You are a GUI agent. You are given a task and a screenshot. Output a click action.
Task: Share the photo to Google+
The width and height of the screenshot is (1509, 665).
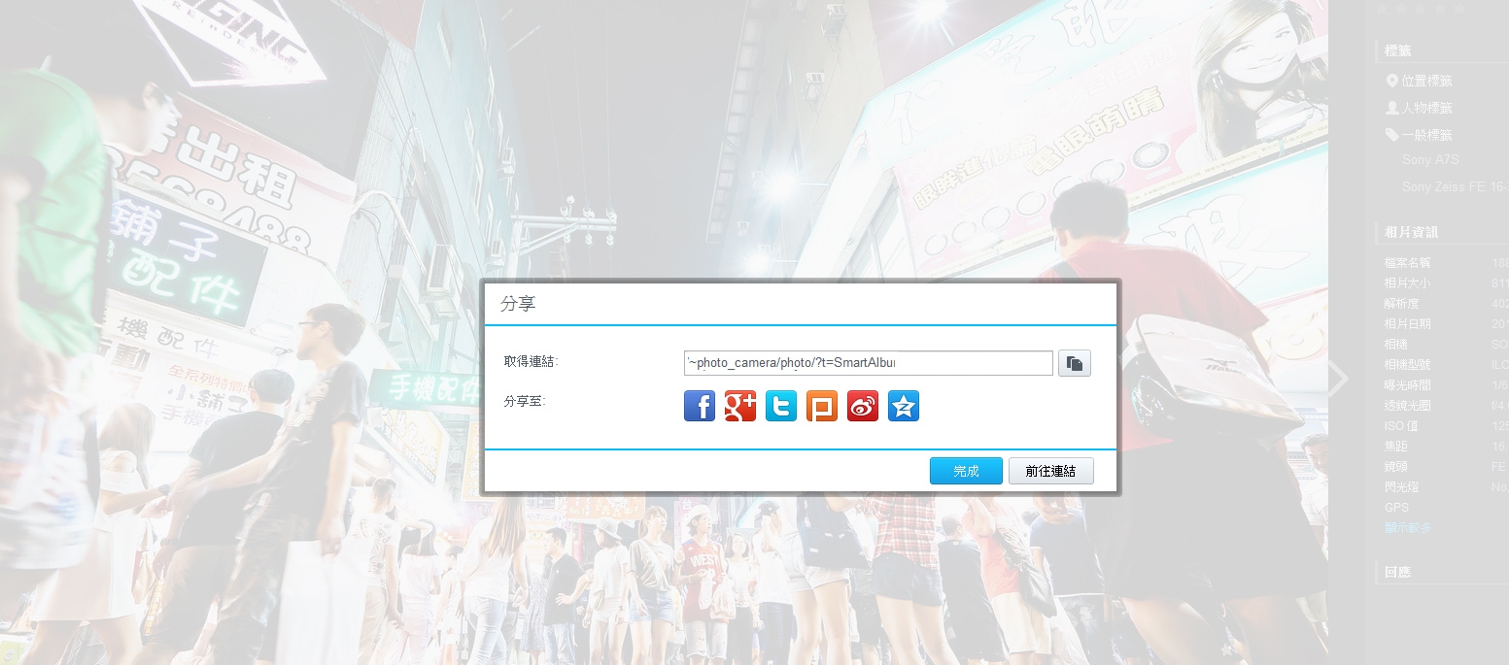point(740,406)
